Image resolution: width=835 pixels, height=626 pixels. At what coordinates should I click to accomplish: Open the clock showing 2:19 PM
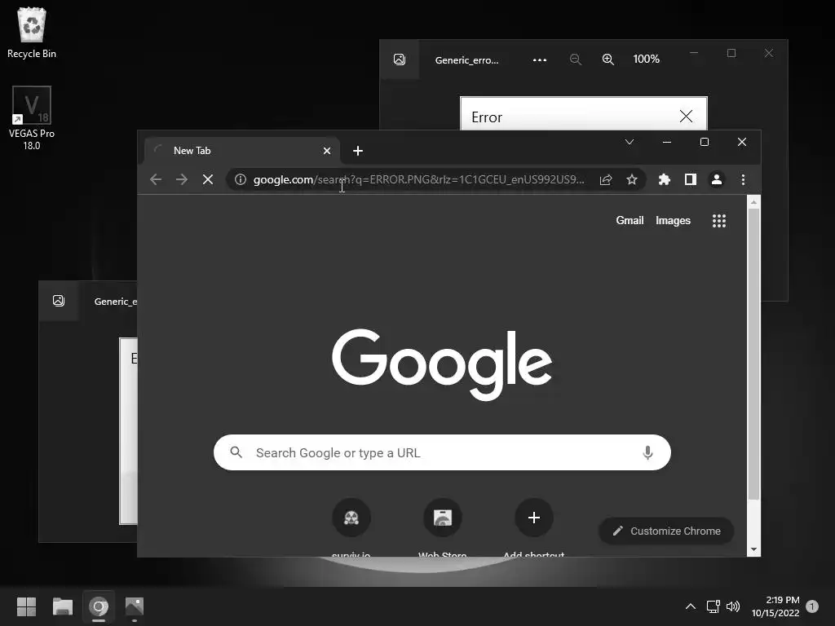[775, 606]
